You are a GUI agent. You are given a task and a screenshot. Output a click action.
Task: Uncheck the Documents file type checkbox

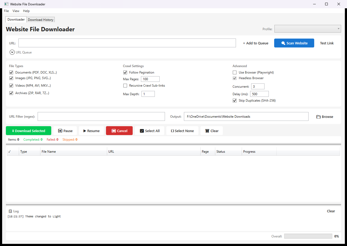click(11, 72)
